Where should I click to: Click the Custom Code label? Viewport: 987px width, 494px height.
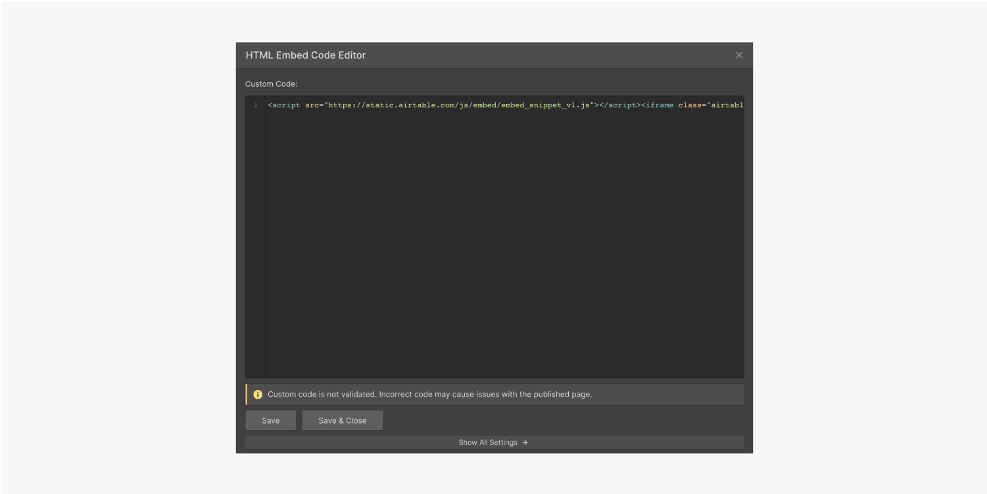[271, 84]
